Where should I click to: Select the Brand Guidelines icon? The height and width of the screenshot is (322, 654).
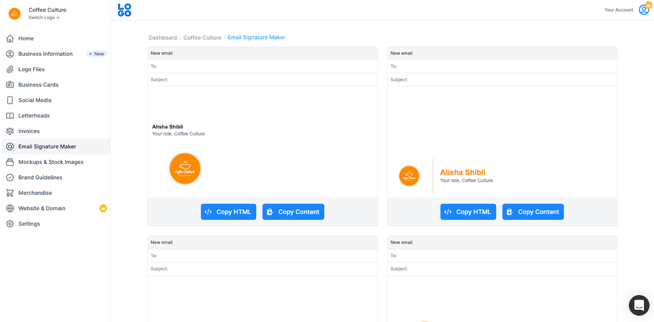[x=10, y=177]
